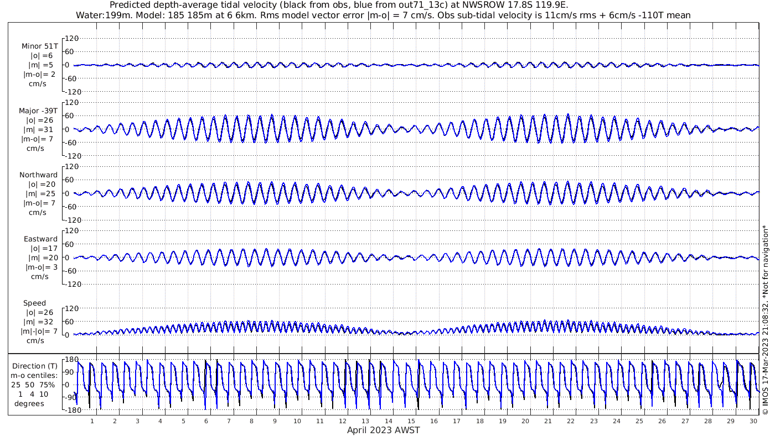Click the 'degrees' label in Direction panel
775x442 pixels.
pos(29,403)
